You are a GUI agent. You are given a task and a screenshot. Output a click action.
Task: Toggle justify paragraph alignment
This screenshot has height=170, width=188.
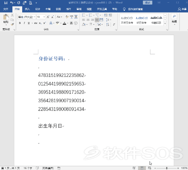(97, 20)
